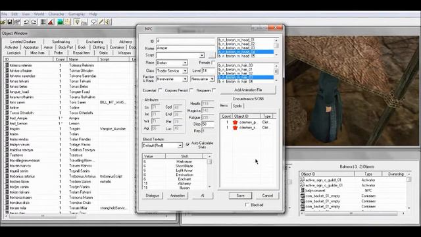The image size is (421, 237).
Task: Open Sound editor via the speaker icon
Action: 108,22
